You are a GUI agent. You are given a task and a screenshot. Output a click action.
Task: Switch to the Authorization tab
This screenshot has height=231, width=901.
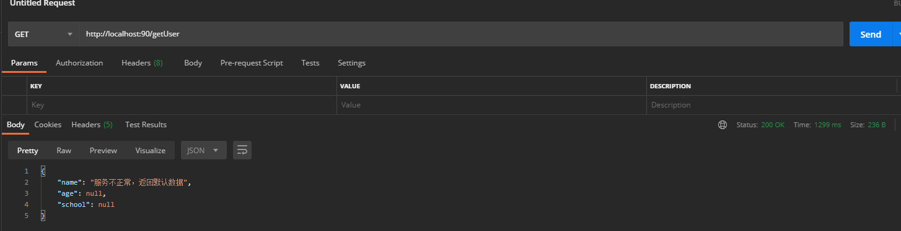pos(79,63)
